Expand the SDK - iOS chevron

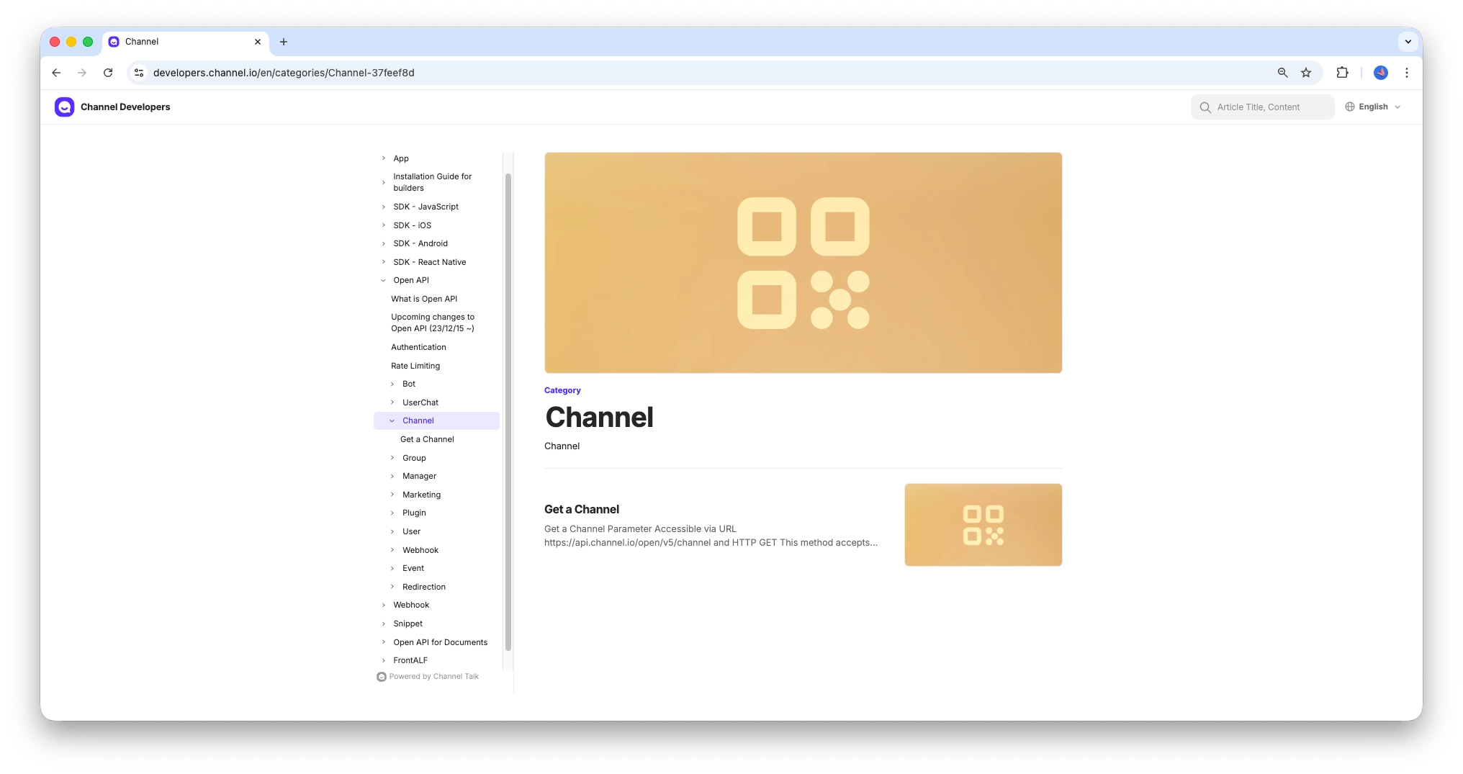point(384,225)
